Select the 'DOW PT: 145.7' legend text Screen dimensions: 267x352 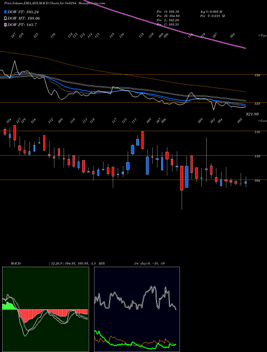click(x=22, y=25)
